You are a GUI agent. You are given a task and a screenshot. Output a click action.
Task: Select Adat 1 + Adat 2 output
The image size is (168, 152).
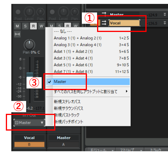(x=88, y=51)
